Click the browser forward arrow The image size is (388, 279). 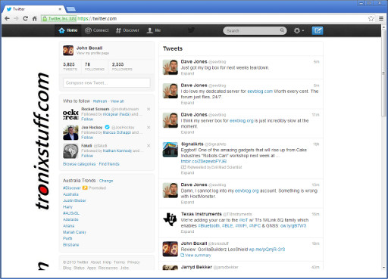(x=16, y=19)
